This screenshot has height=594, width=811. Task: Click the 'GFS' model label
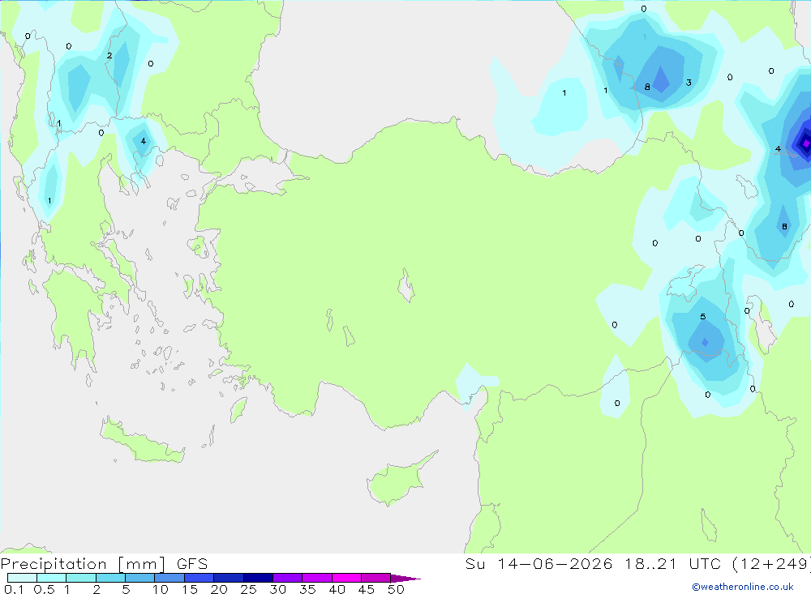[x=192, y=564]
